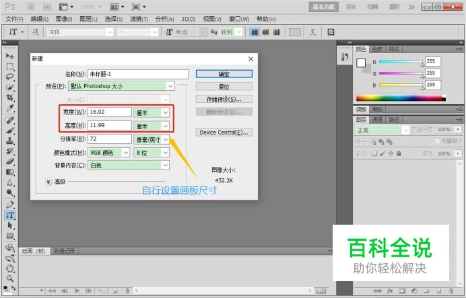The width and height of the screenshot is (466, 298).
Task: Switch to the 色板 swatches tab
Action: click(x=377, y=49)
